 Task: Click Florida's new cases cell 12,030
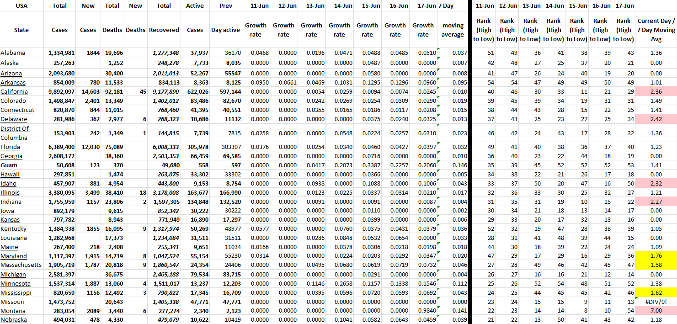(88, 147)
